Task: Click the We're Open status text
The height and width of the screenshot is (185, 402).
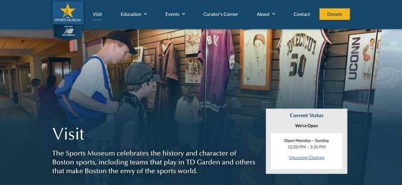Action: [x=306, y=126]
